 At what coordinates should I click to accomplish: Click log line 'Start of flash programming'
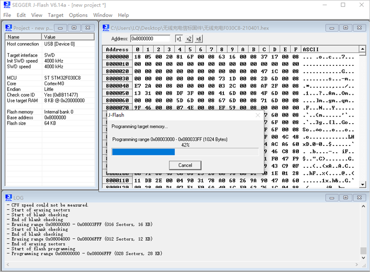point(43,249)
